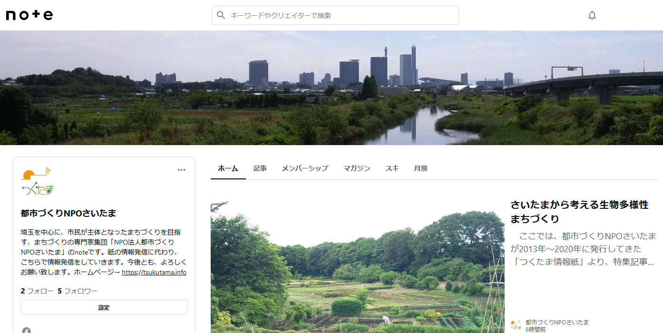
Task: Open the Facebook icon in profile card
Action: click(x=26, y=330)
